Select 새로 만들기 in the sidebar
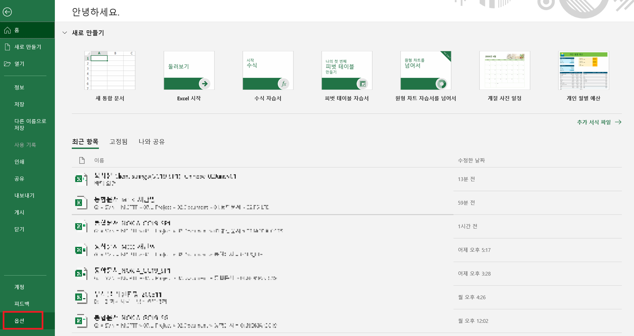 tap(27, 47)
